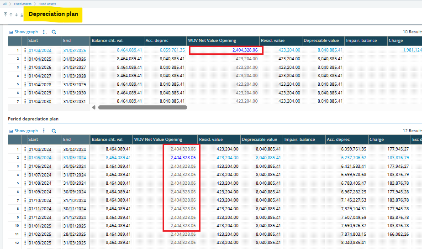Go to previous record up arrow

pos(11,15)
